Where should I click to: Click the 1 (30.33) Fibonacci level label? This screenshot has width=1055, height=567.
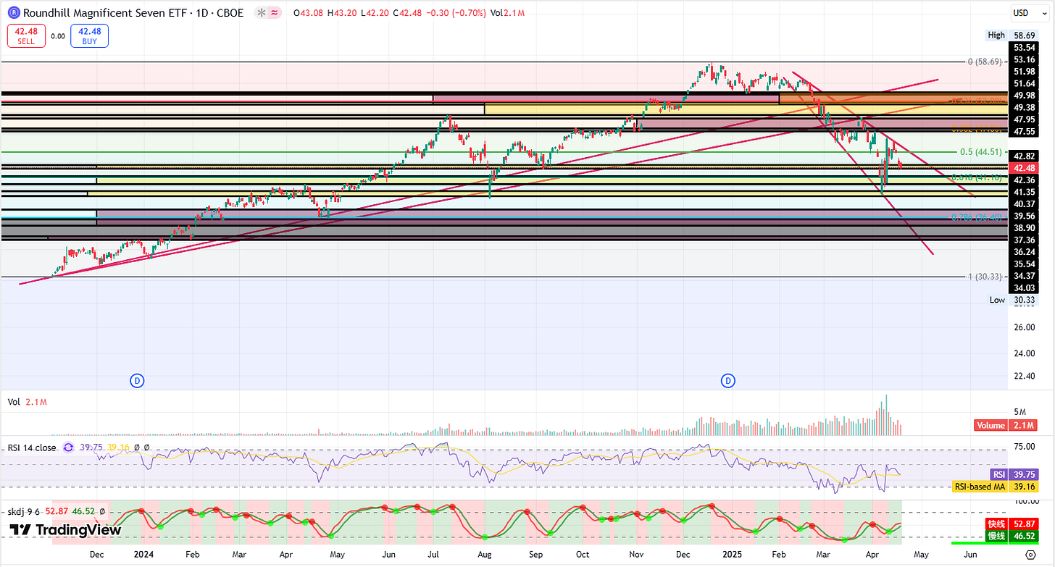pyautogui.click(x=985, y=277)
